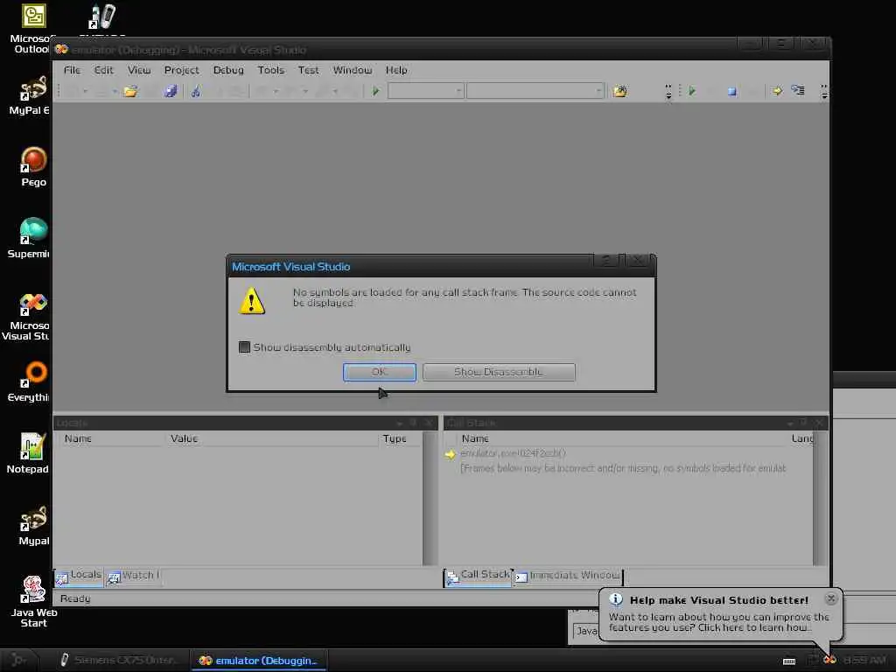Click the paperclip shortcut icon atop the desktop
Image resolution: width=896 pixels, height=672 pixels.
point(102,17)
